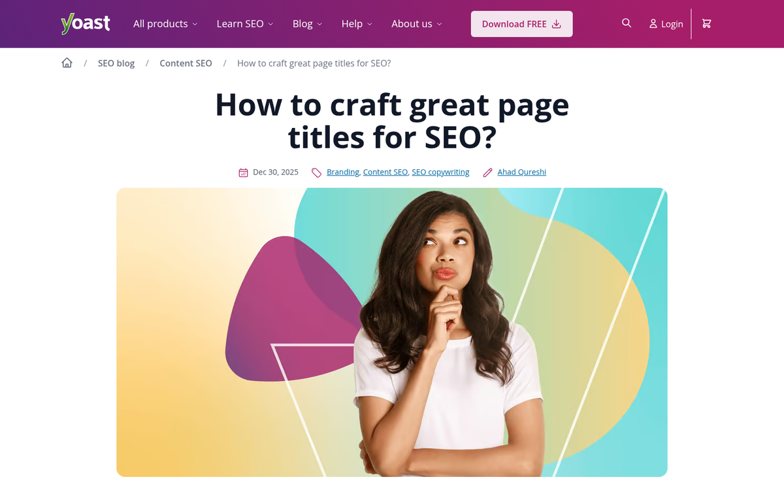Click the Download FREE button
Image resolution: width=784 pixels, height=490 pixels.
pos(521,24)
